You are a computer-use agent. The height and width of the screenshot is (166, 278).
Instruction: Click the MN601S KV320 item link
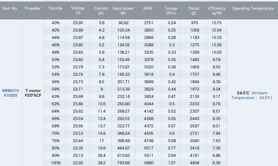[10, 93]
